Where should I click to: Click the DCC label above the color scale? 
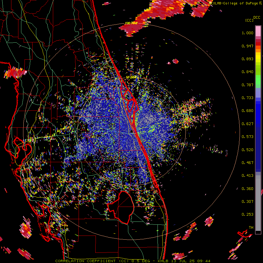coord(257,18)
